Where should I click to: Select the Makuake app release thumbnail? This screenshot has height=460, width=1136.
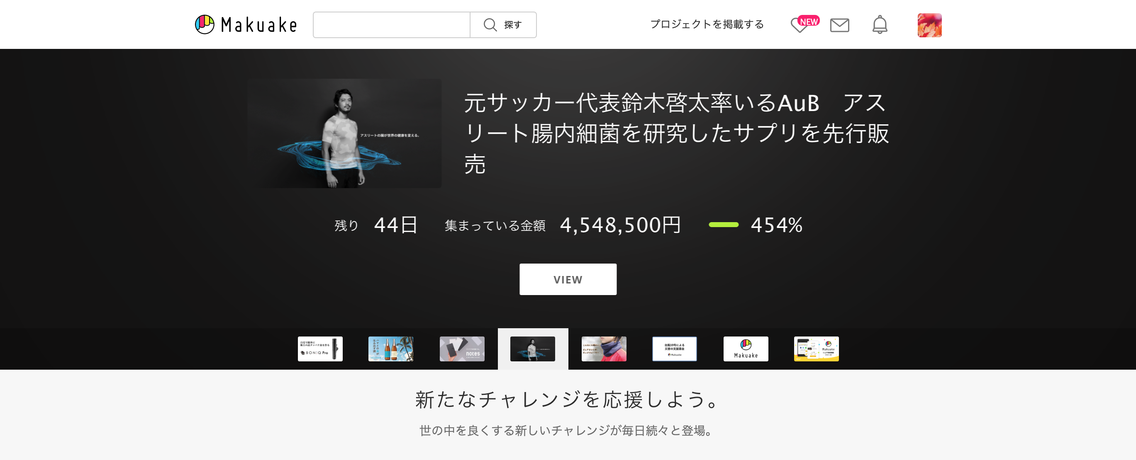point(816,349)
